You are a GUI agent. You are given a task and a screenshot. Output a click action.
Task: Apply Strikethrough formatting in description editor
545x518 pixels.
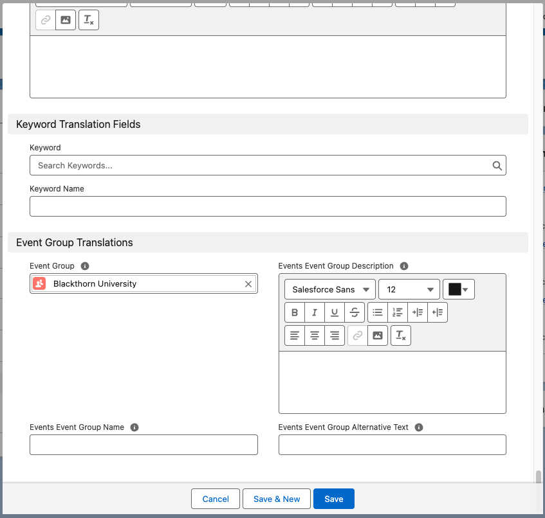tap(355, 313)
